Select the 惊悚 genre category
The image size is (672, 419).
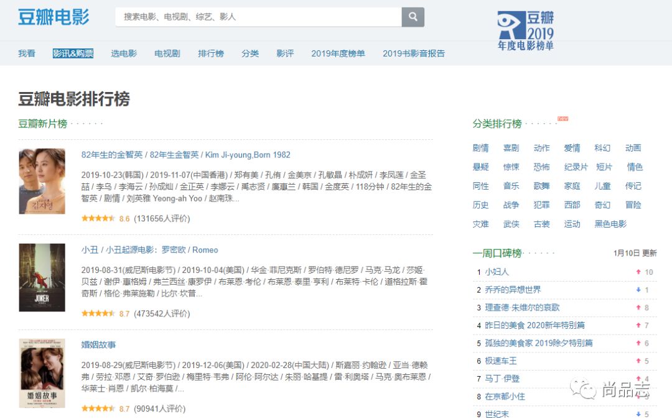(x=511, y=167)
